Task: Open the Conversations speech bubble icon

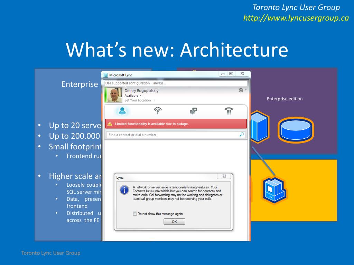Action: pyautogui.click(x=193, y=111)
